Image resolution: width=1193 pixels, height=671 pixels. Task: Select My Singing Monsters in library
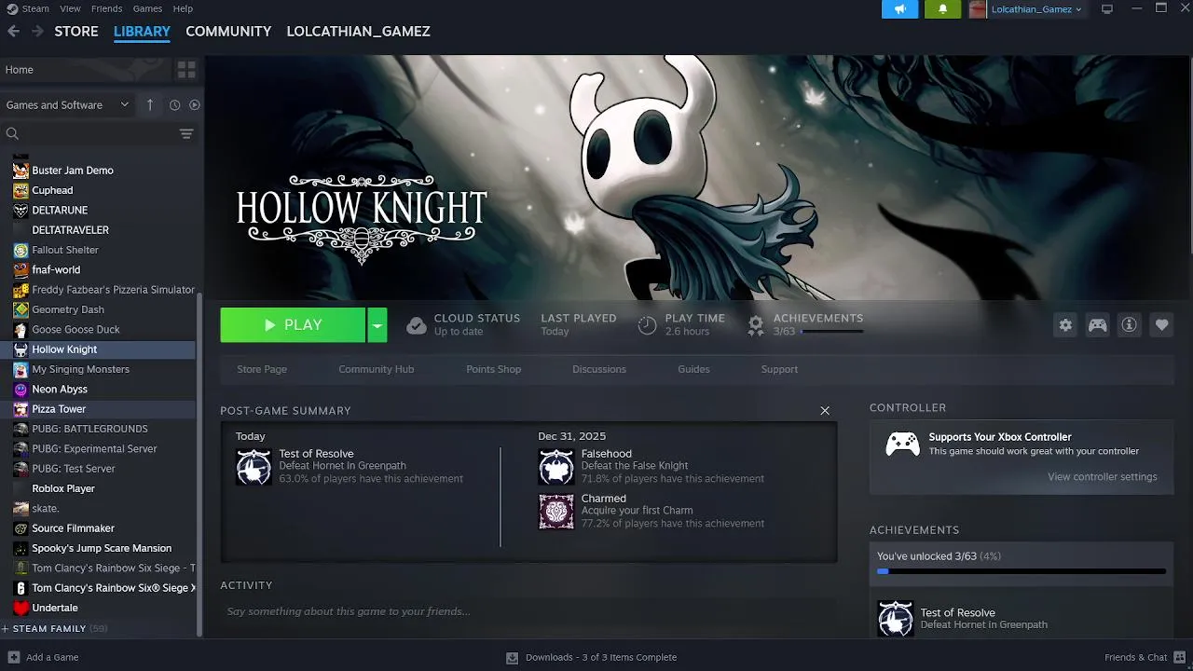(x=99, y=369)
